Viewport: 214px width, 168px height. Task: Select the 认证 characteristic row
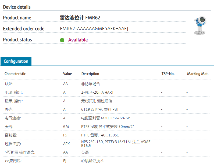coord(9,84)
